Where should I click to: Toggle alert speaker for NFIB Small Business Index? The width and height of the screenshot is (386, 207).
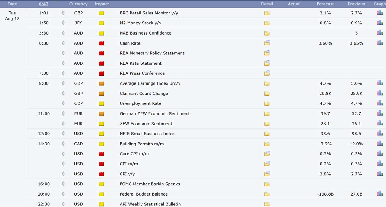[63, 134]
